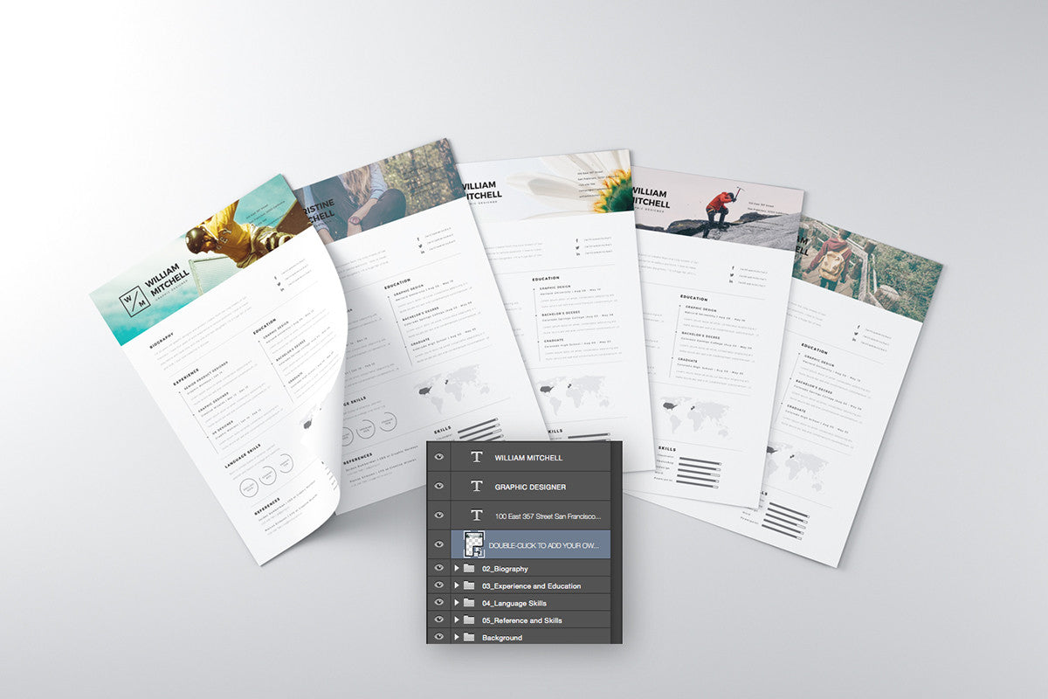Hide the WILLIAM MITCHELL text layer
This screenshot has width=1048, height=699.
click(438, 457)
